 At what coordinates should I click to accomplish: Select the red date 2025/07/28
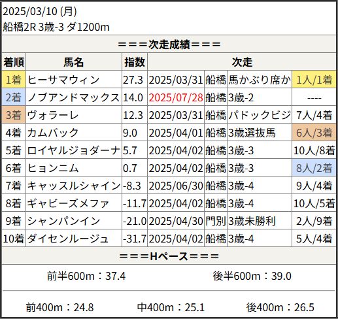point(176,97)
